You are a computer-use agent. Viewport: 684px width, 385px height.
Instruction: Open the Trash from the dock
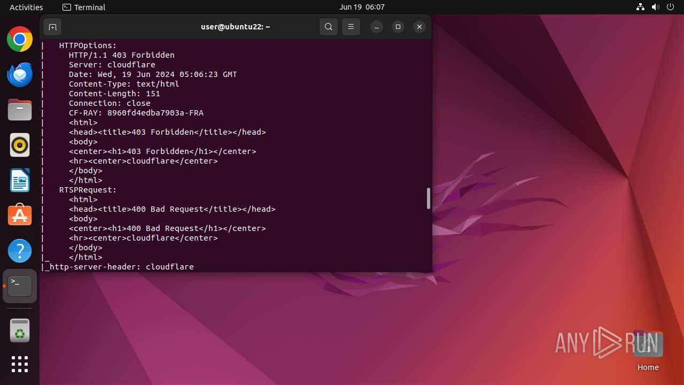pyautogui.click(x=20, y=330)
